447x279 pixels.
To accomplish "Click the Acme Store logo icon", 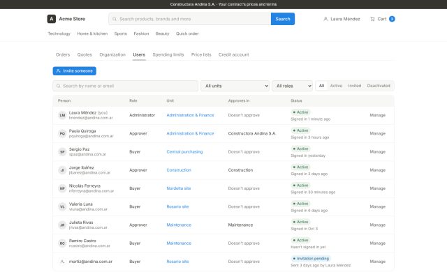I will tap(51, 19).
